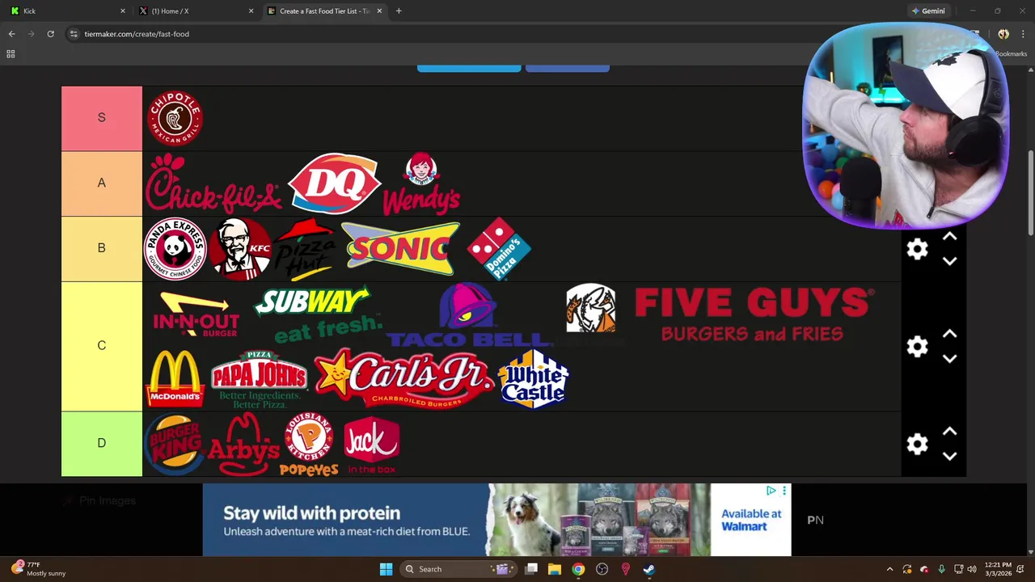Show hidden system tray icons

pos(889,569)
